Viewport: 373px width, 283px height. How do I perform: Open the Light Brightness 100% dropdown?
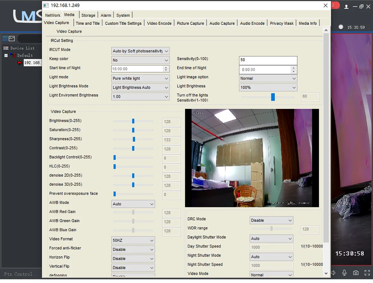click(268, 88)
